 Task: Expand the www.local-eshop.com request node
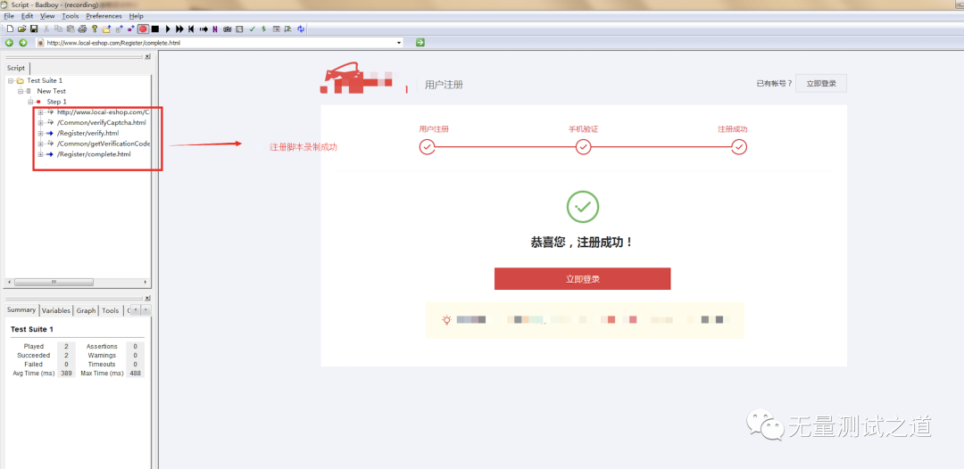(x=40, y=112)
